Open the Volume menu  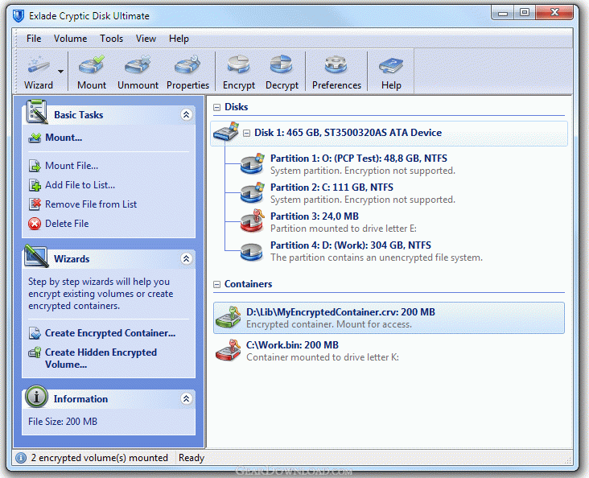pyautogui.click(x=70, y=39)
